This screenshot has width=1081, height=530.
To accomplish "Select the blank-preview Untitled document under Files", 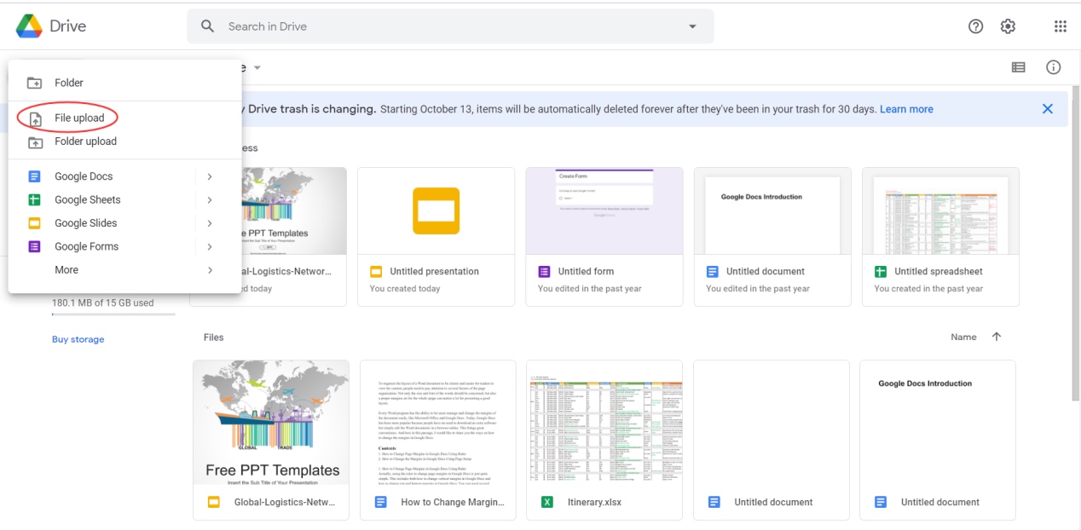I will [x=772, y=440].
